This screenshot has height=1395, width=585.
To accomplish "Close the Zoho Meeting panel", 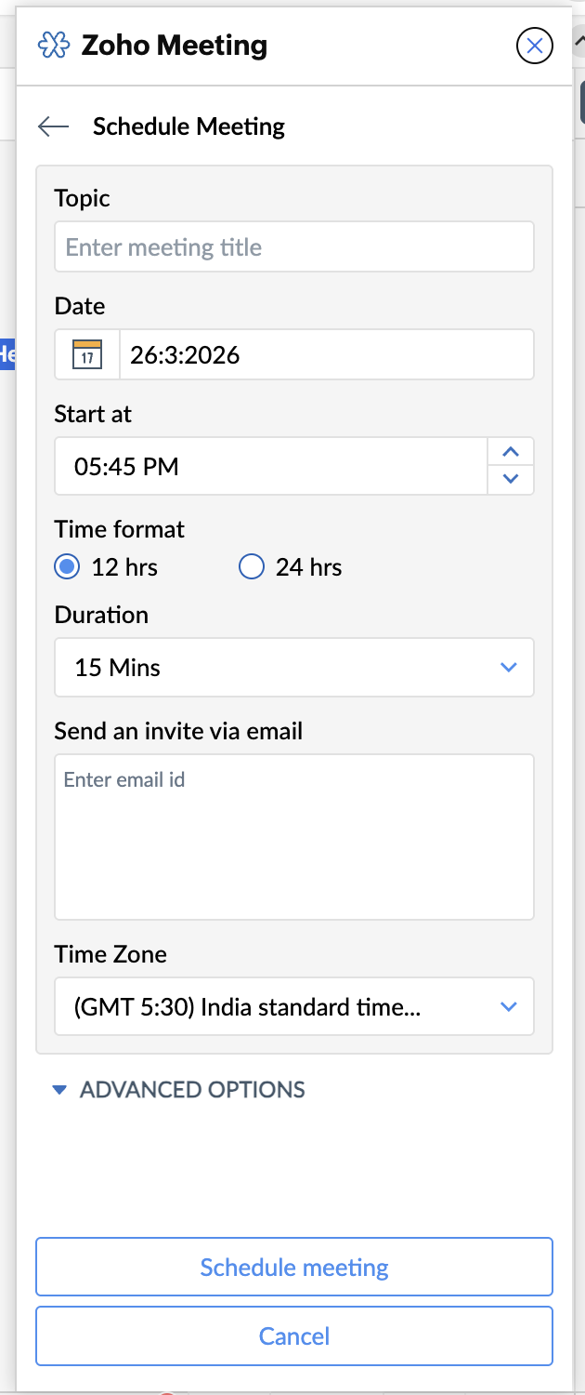I will [x=534, y=46].
